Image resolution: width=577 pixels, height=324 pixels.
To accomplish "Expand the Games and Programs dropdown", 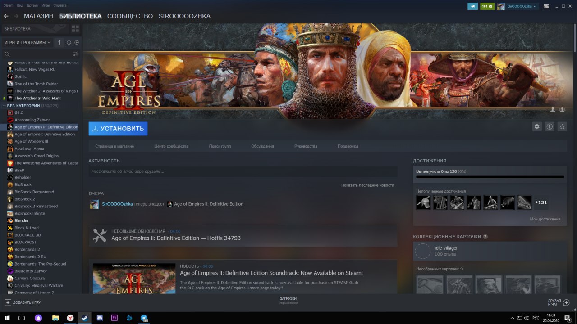I will click(27, 42).
